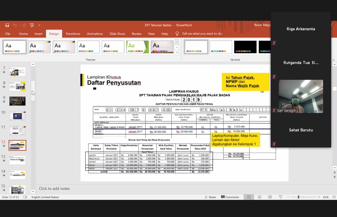
Task: Click the zoom in plus icon
Action: [319, 197]
